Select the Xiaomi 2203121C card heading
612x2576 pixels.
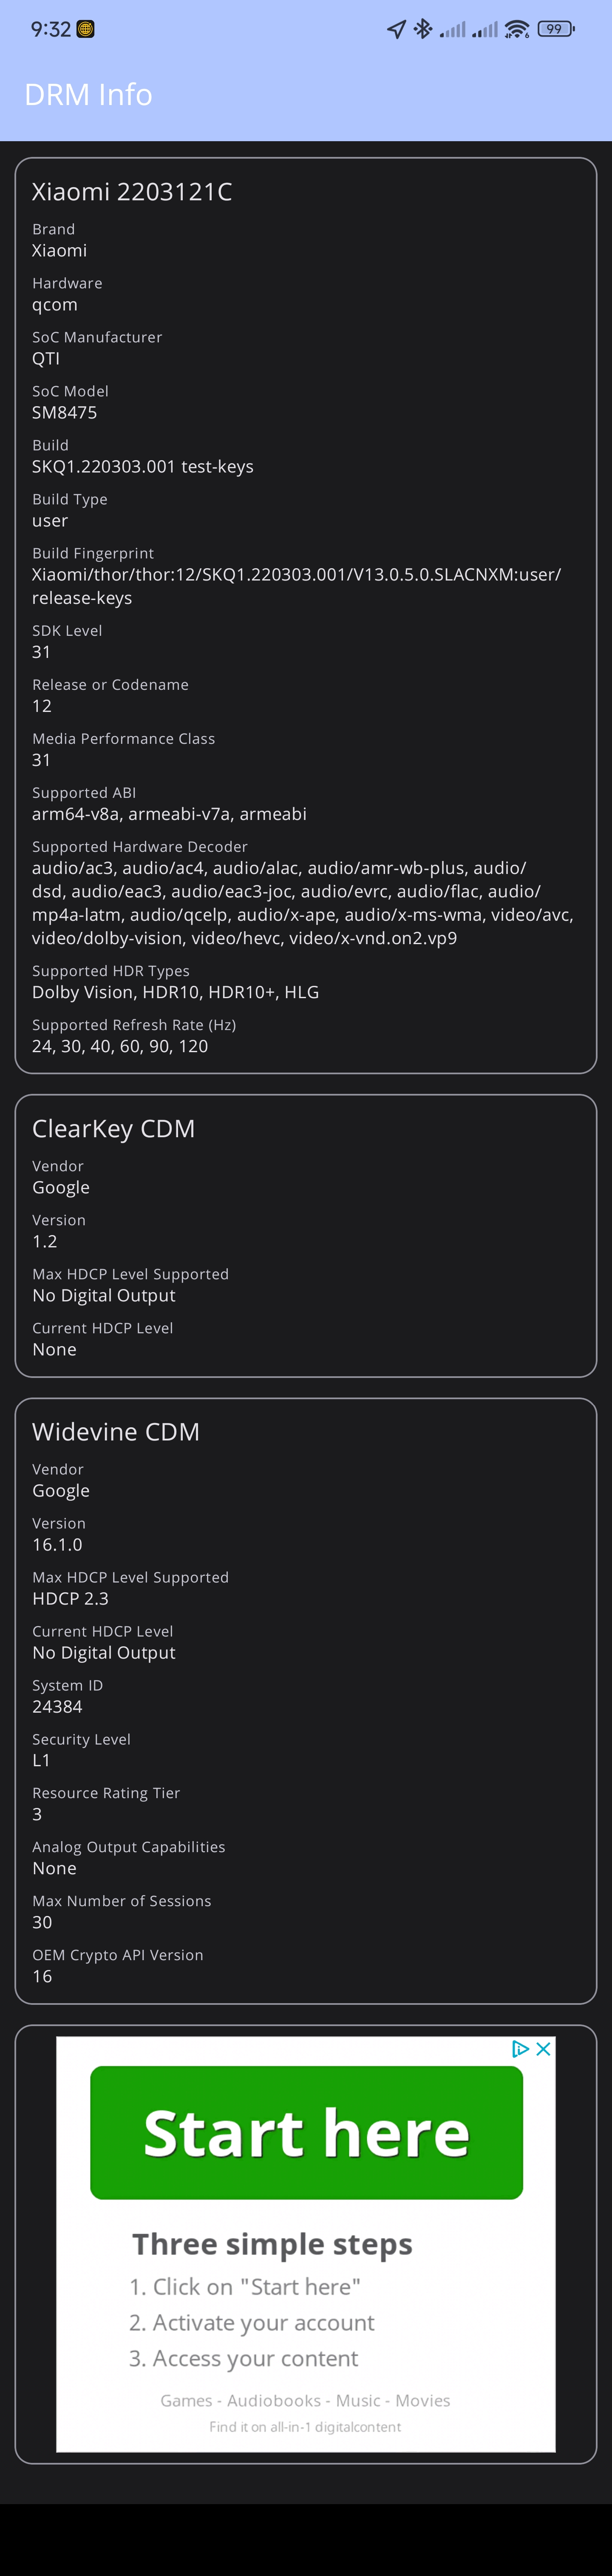(x=132, y=192)
